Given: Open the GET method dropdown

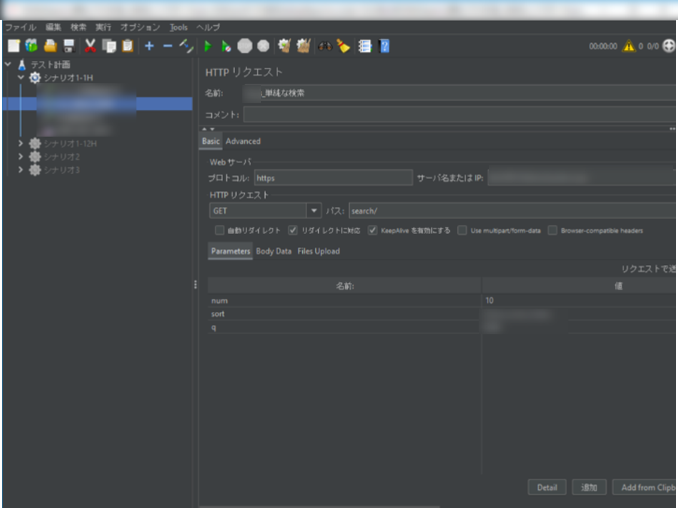Looking at the screenshot, I should (x=314, y=211).
